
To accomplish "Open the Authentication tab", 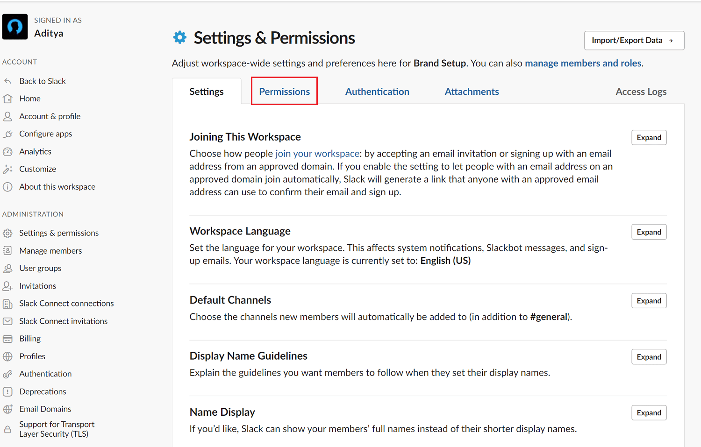I will (x=377, y=92).
